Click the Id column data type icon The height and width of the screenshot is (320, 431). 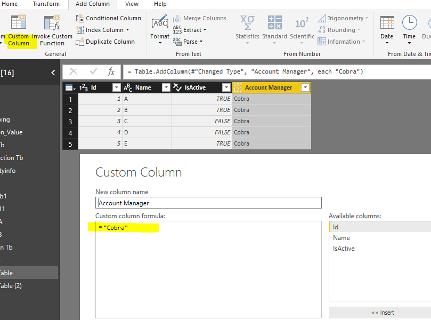coord(84,87)
